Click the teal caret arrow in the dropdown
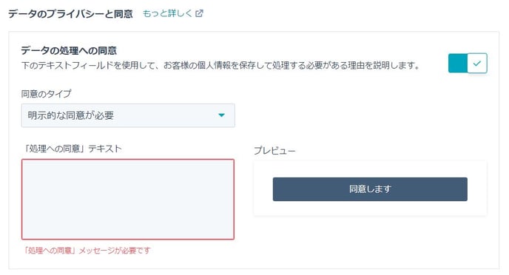The image size is (509, 275). tap(221, 115)
